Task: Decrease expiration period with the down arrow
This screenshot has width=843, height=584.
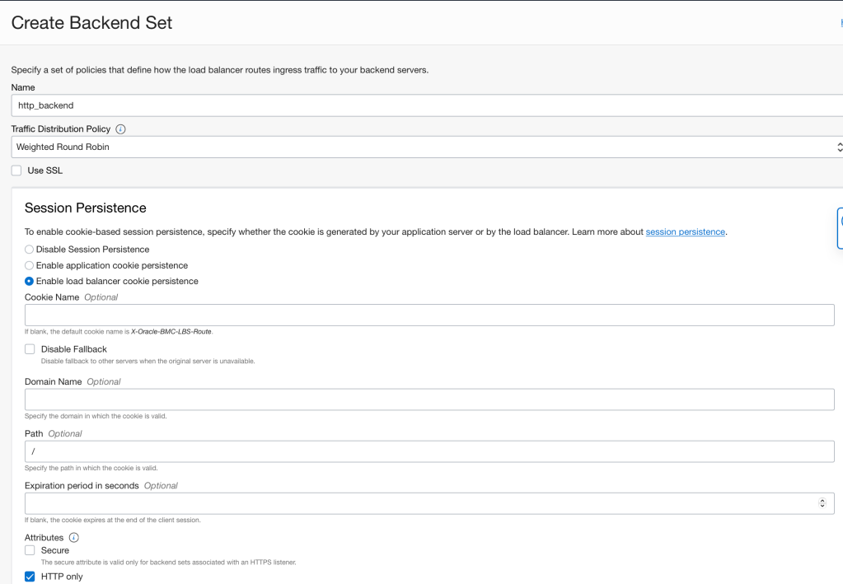Action: (822, 505)
